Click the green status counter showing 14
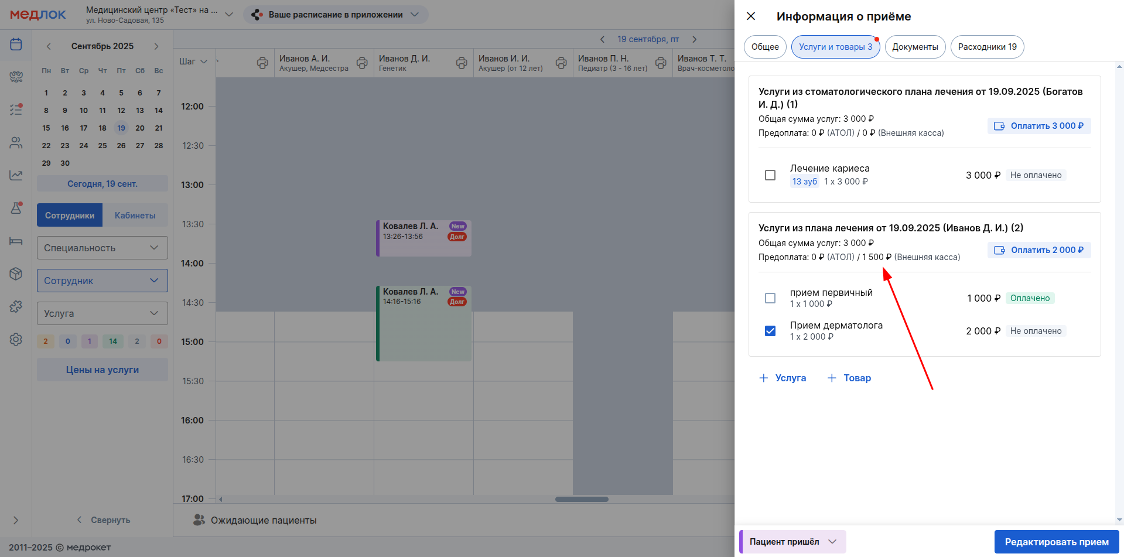Image resolution: width=1124 pixels, height=557 pixels. [113, 341]
